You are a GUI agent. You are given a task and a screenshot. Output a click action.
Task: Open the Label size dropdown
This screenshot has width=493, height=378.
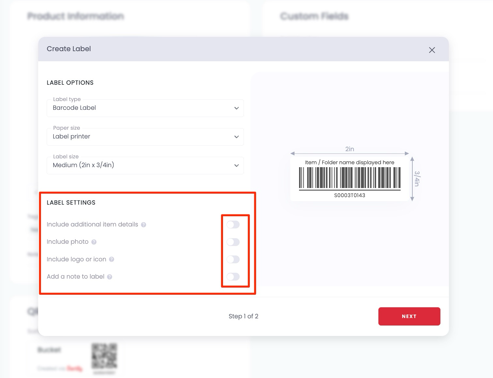236,165
